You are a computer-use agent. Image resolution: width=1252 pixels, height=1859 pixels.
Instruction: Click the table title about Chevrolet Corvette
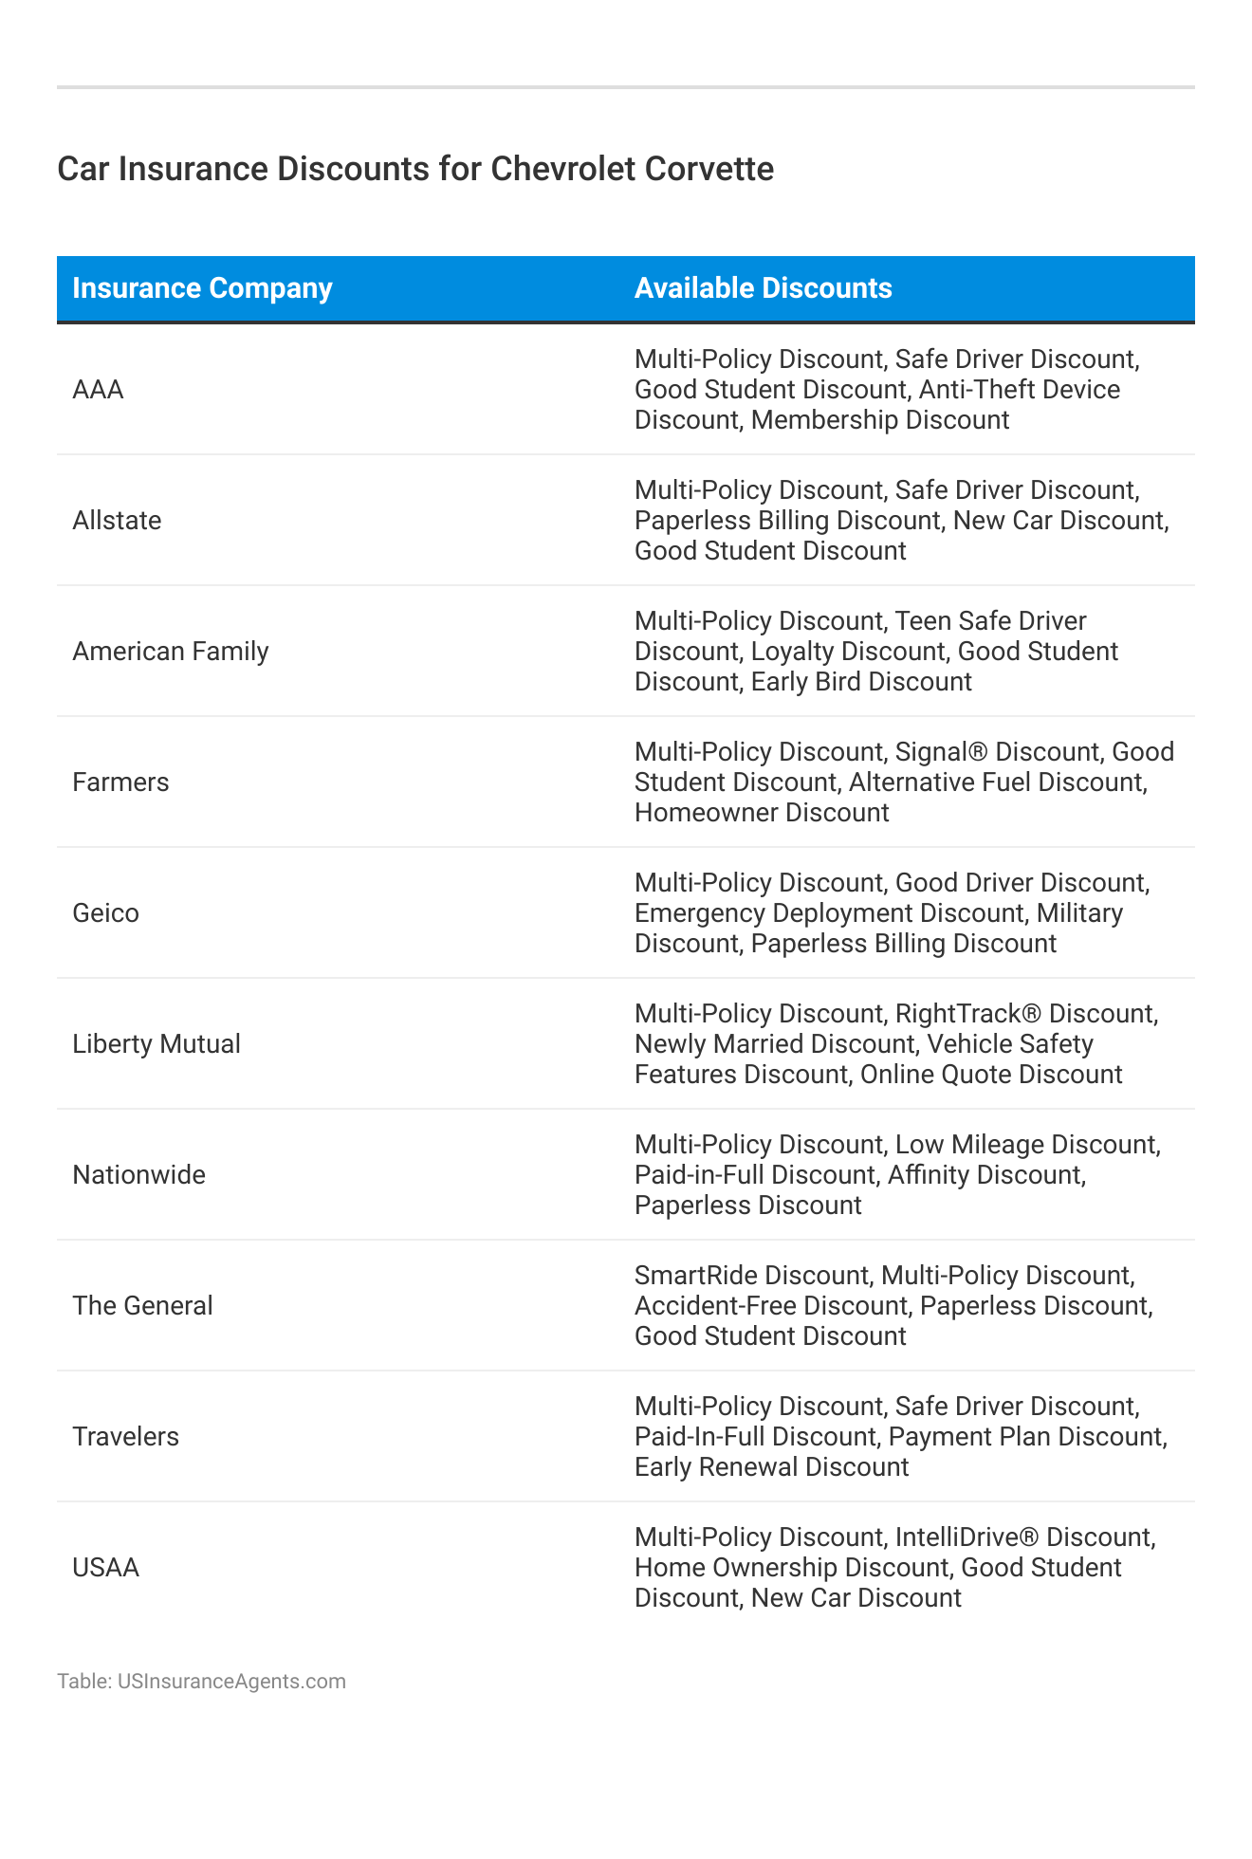coord(415,169)
